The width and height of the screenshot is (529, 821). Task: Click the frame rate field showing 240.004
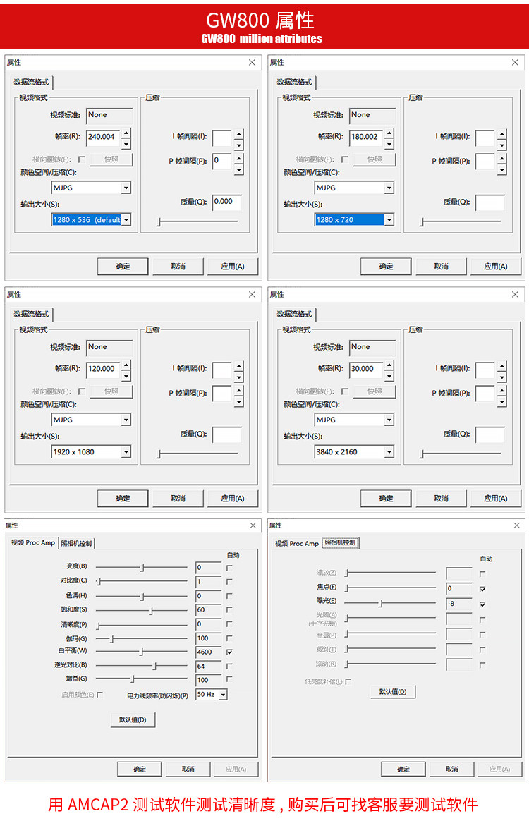pyautogui.click(x=103, y=137)
